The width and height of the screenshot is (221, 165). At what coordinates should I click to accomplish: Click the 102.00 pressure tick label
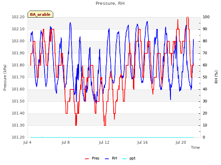18,41
